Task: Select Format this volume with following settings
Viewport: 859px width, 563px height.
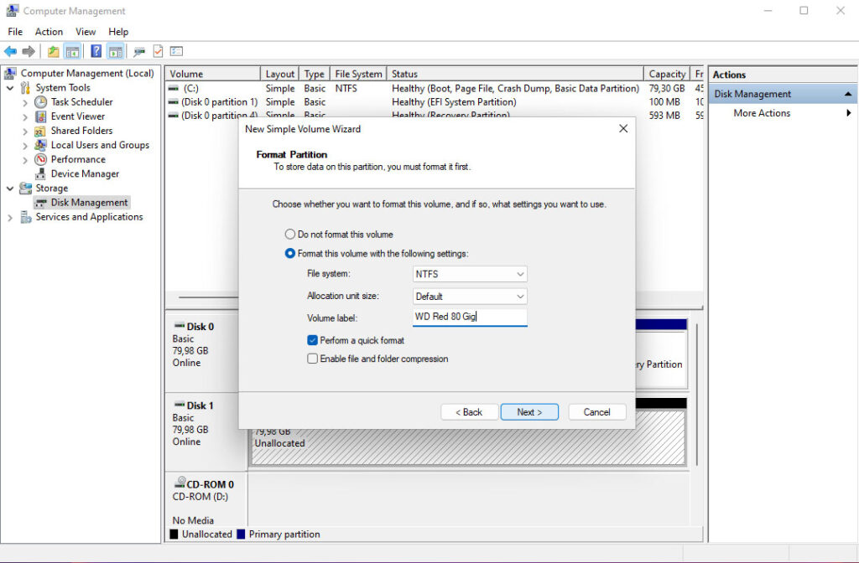Action: [x=289, y=253]
